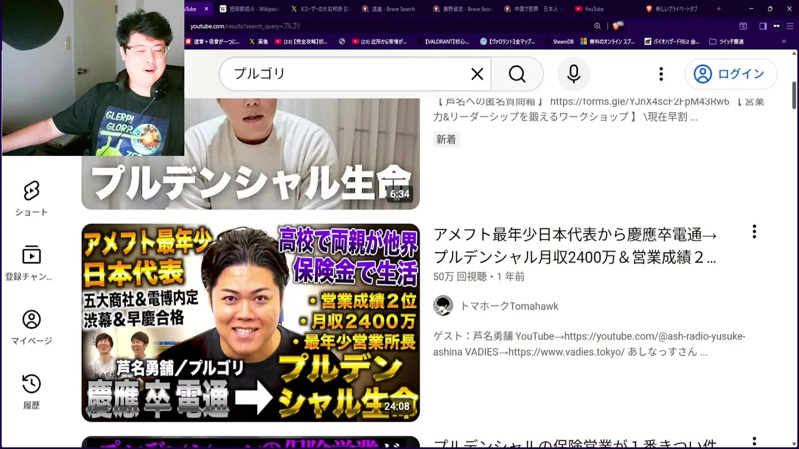This screenshot has height=449, width=799.
Task: Open ショート in the sidebar
Action: coord(31,199)
